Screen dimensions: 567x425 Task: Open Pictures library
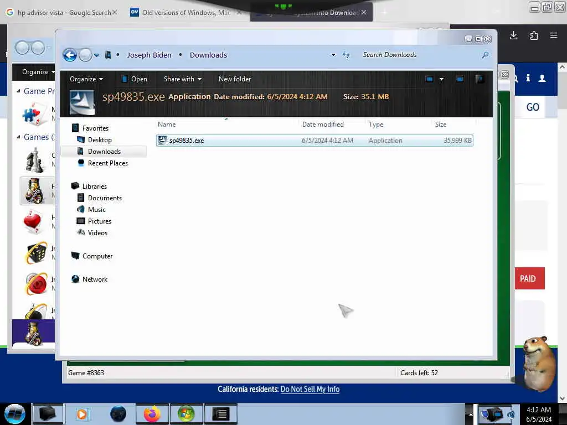click(100, 221)
